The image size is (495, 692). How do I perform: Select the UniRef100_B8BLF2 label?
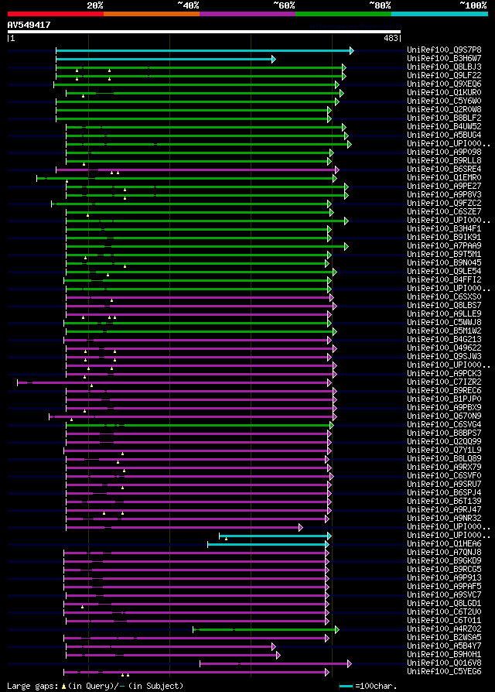click(x=444, y=118)
